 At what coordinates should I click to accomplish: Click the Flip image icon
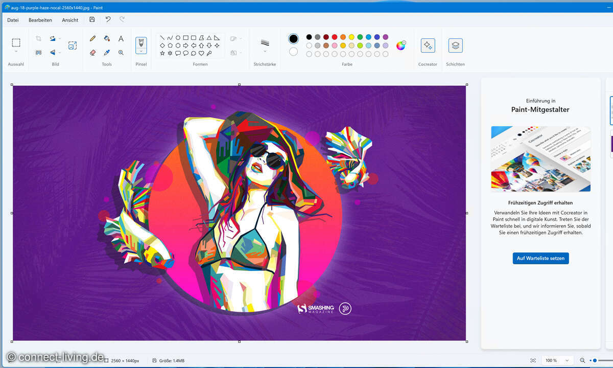click(52, 52)
